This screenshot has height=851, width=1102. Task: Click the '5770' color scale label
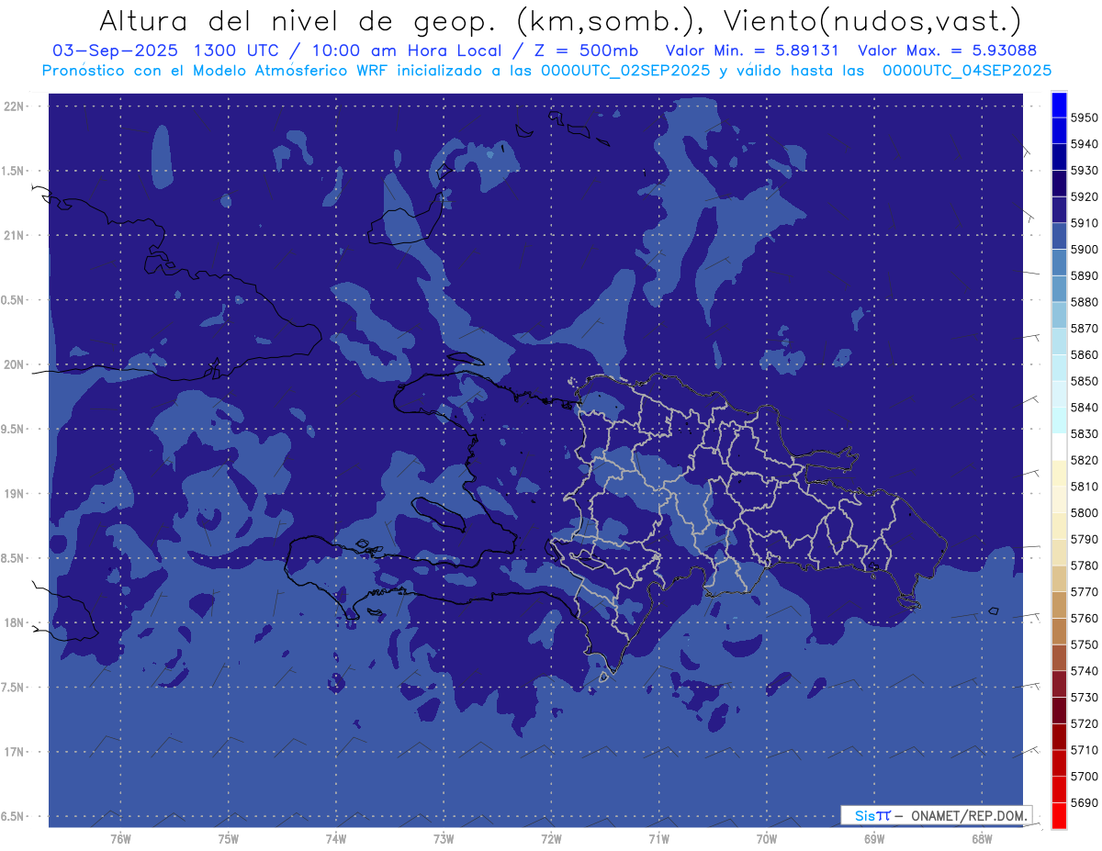click(1084, 591)
